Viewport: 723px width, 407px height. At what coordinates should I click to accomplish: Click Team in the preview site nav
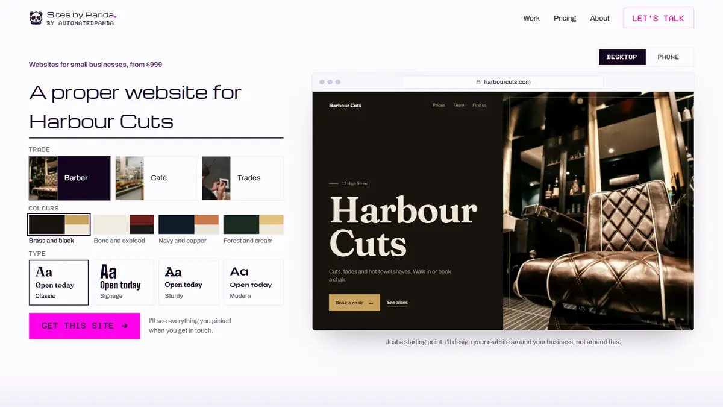[459, 106]
